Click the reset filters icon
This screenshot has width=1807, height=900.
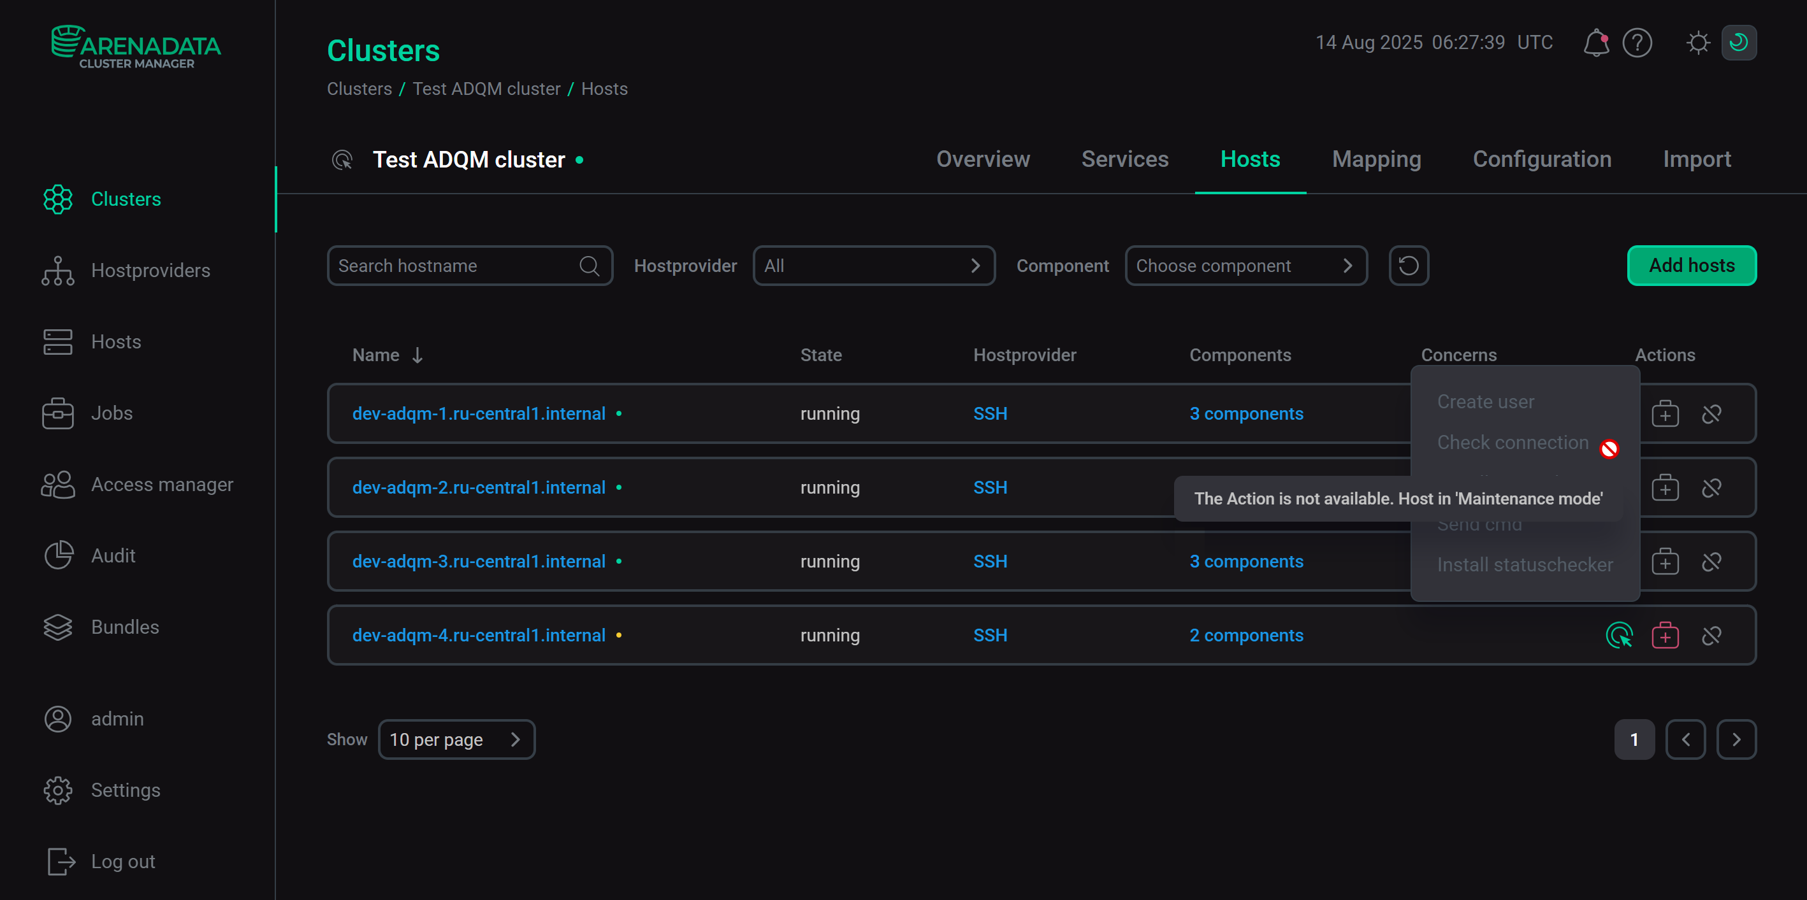[x=1409, y=266]
